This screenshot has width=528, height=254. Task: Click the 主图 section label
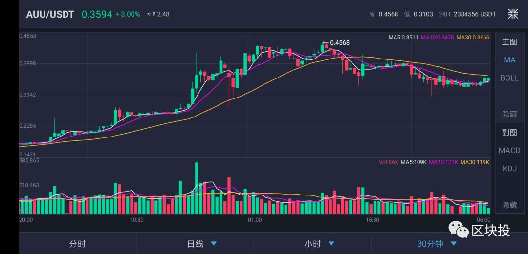click(x=509, y=42)
